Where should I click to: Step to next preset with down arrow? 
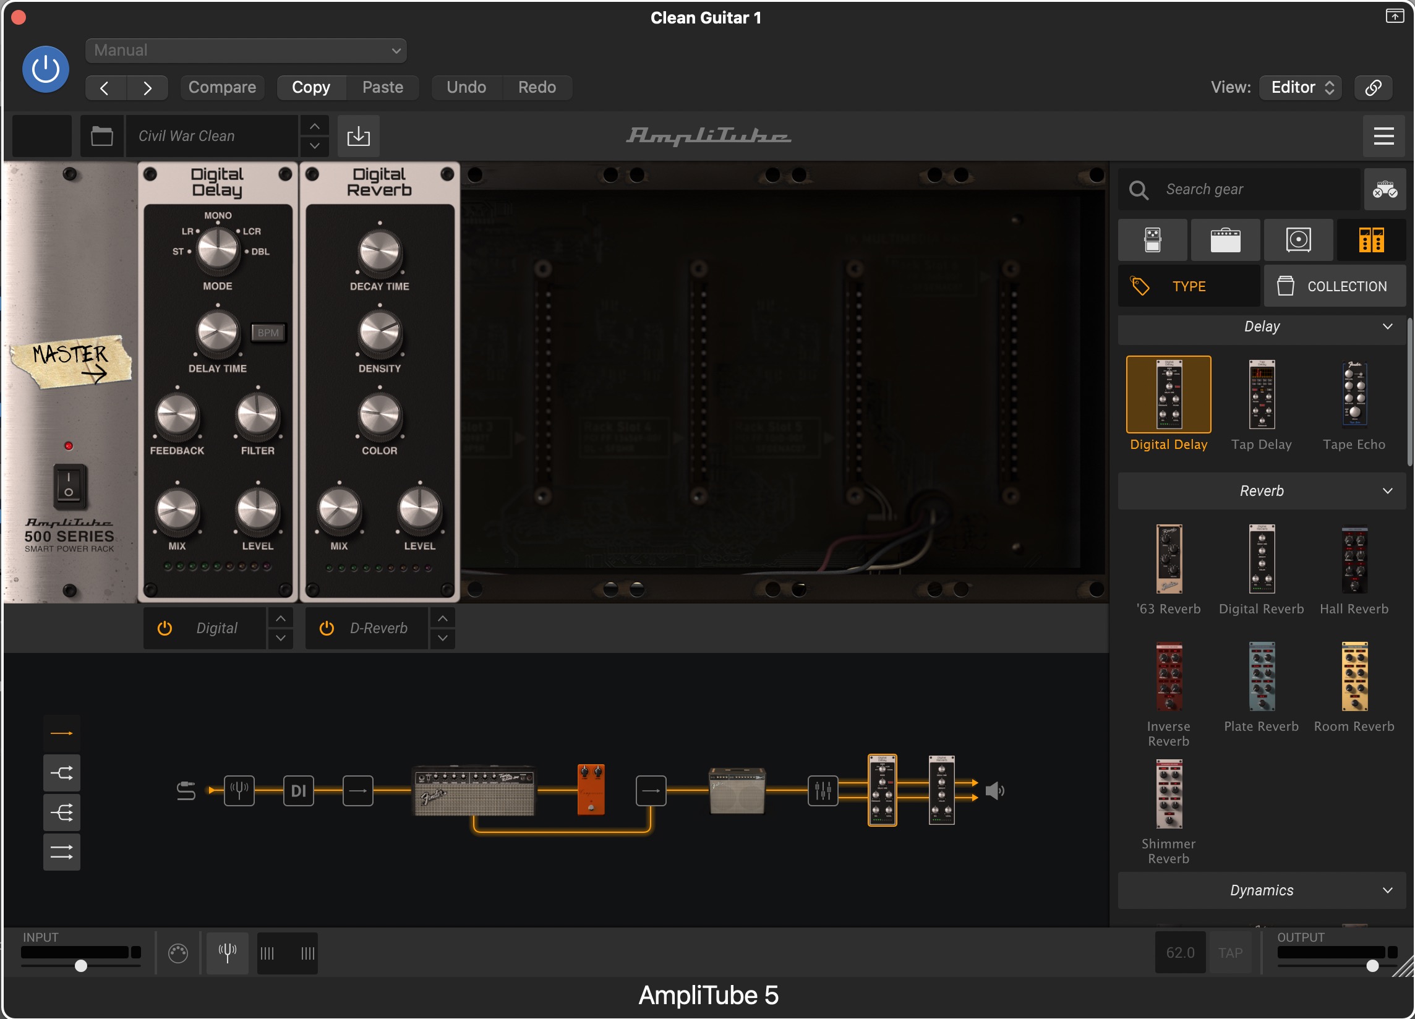point(314,147)
